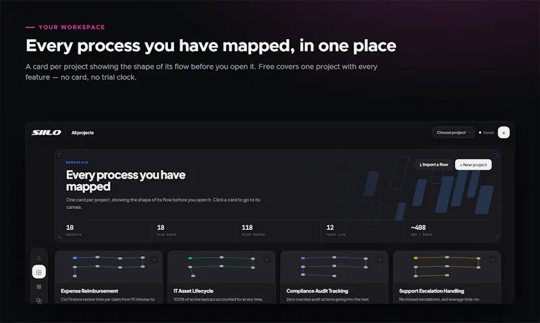
Task: Click the 12 pages live stat
Action: (x=335, y=230)
